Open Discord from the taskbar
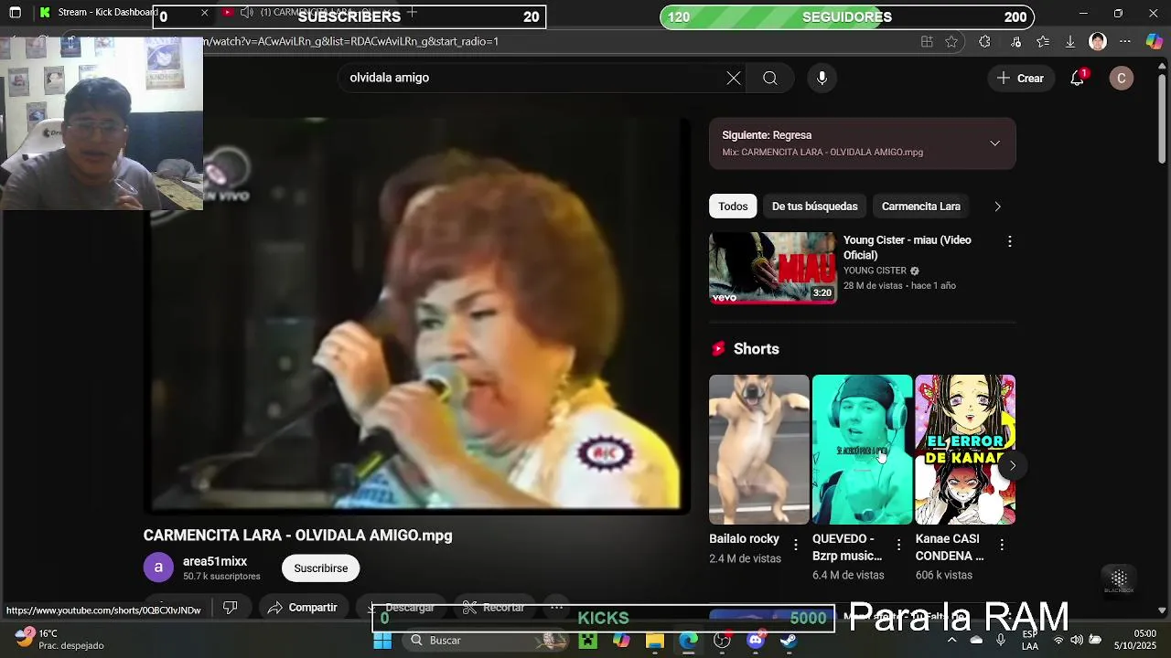Image resolution: width=1171 pixels, height=658 pixels. [x=756, y=641]
